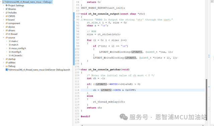Expand the startup folder
Viewport: 214px width, 126px height.
4,59
